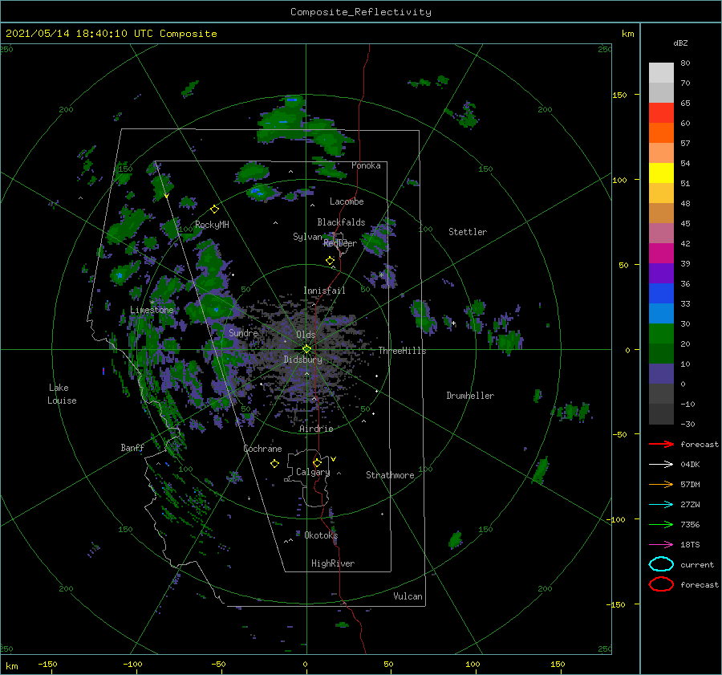This screenshot has width=722, height=675.
Task: Click the white 04DK arrow legend icon
Action: [661, 464]
